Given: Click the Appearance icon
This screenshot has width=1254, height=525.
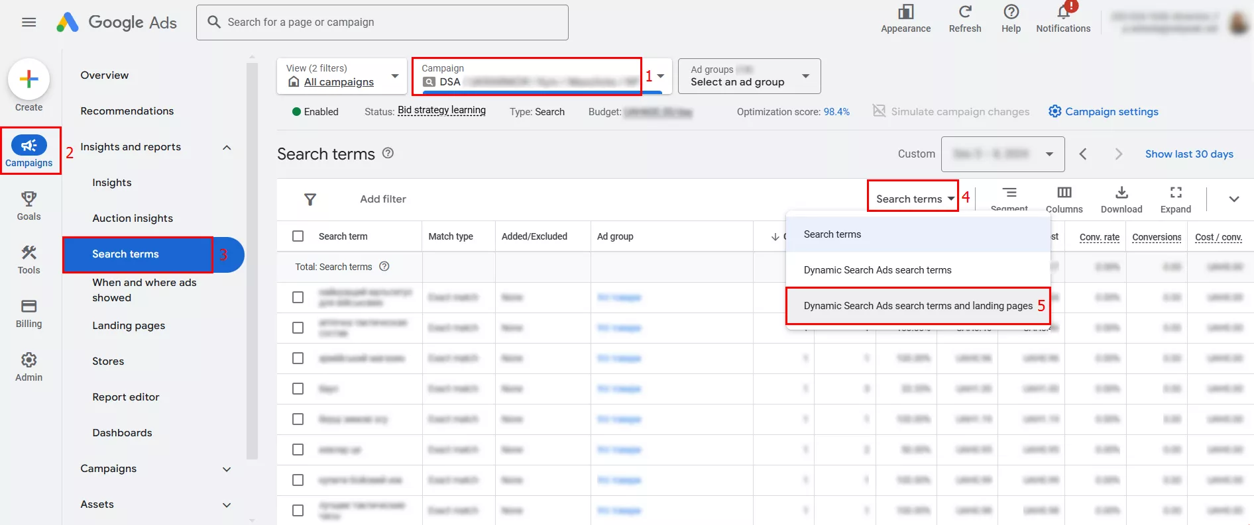Looking at the screenshot, I should (905, 12).
